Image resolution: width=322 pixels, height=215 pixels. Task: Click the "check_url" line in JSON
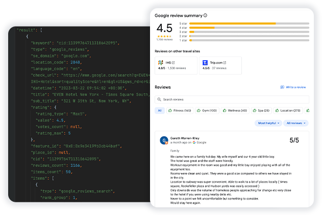90,75
